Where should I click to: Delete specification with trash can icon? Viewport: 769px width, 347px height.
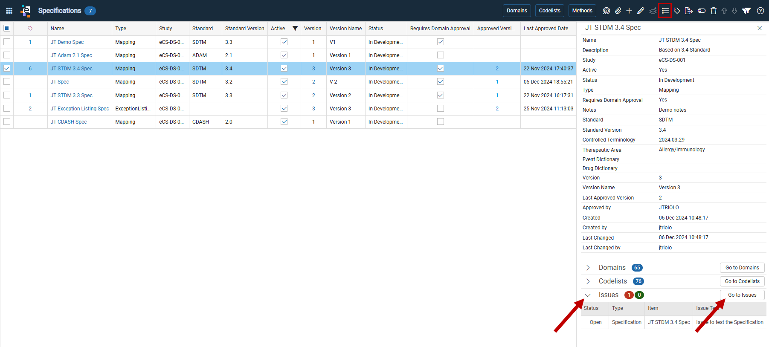(x=714, y=11)
